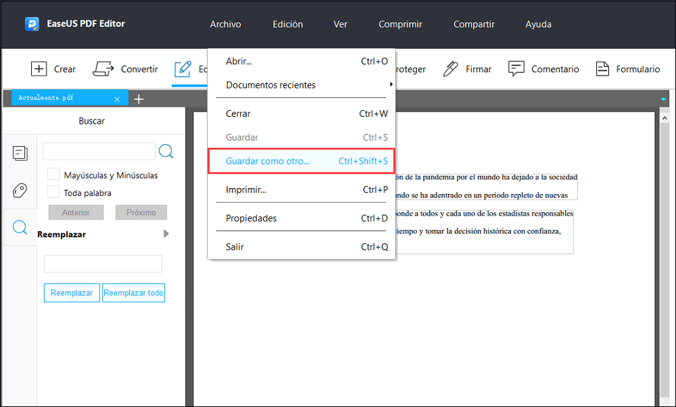The height and width of the screenshot is (407, 676).
Task: Click the search magnifier next to search box
Action: click(166, 151)
